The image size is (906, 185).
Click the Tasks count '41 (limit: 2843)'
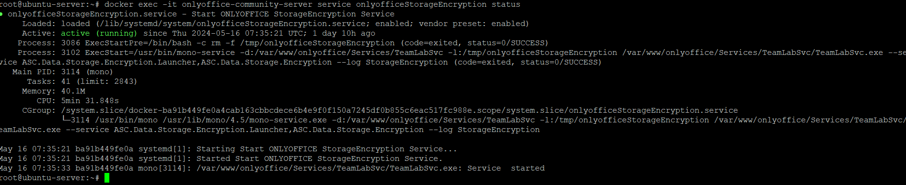tap(99, 81)
